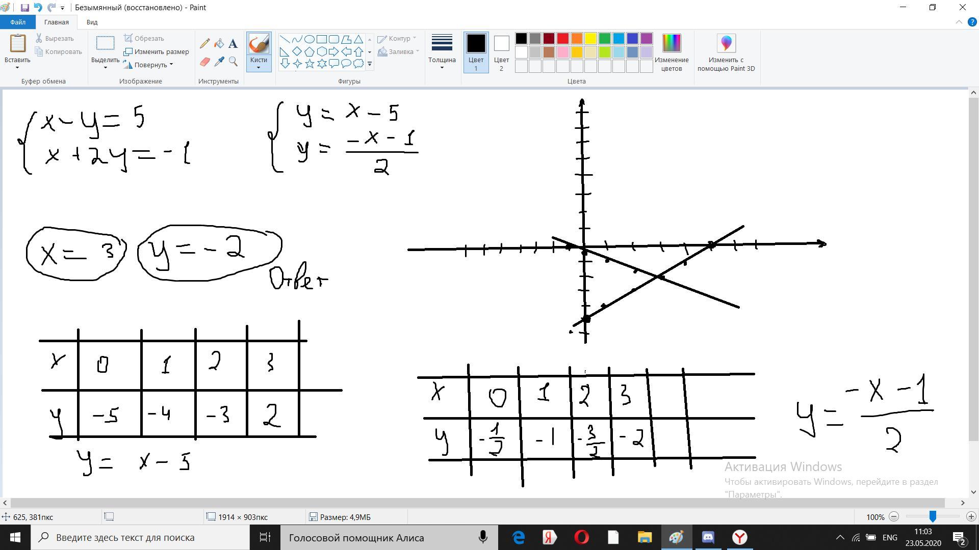Open the Thickness size dropdown
The image size is (979, 550).
coord(442,52)
